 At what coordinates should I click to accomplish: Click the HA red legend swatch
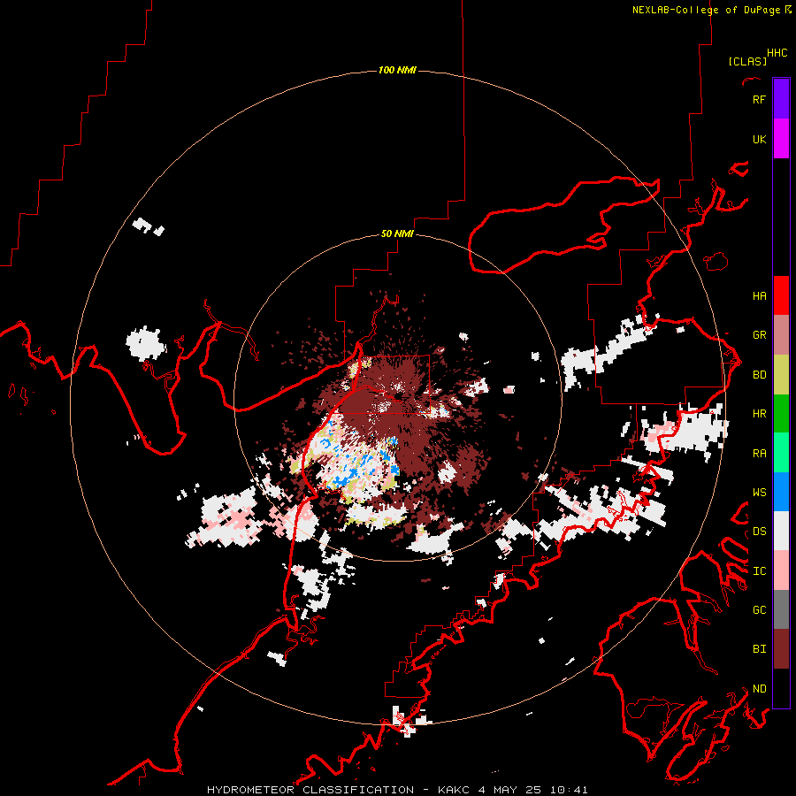(x=781, y=295)
